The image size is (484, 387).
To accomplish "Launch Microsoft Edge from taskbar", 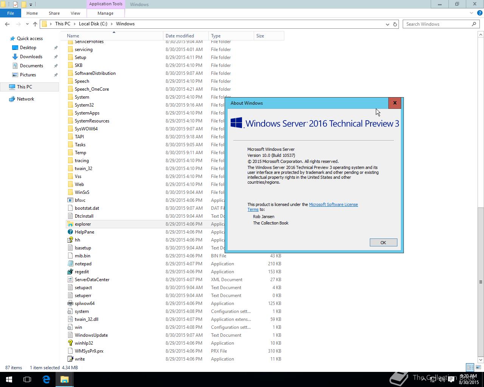I will [x=46, y=379].
